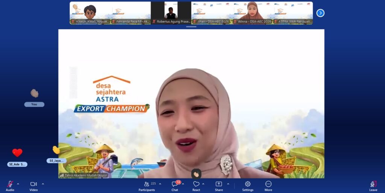Open the Settings gear icon
This screenshot has width=385, height=193.
coord(248,184)
